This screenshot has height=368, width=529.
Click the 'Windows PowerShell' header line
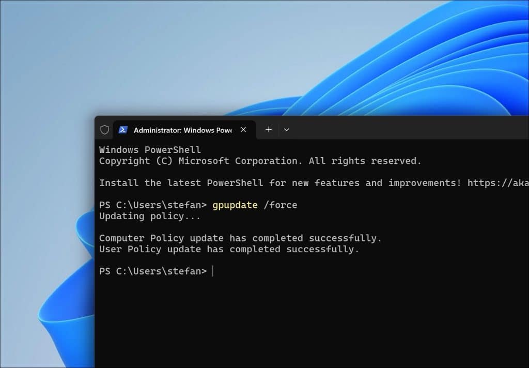click(x=150, y=149)
